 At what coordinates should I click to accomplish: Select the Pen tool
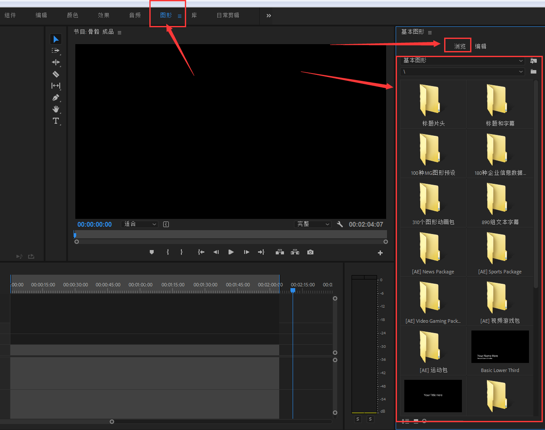[55, 97]
